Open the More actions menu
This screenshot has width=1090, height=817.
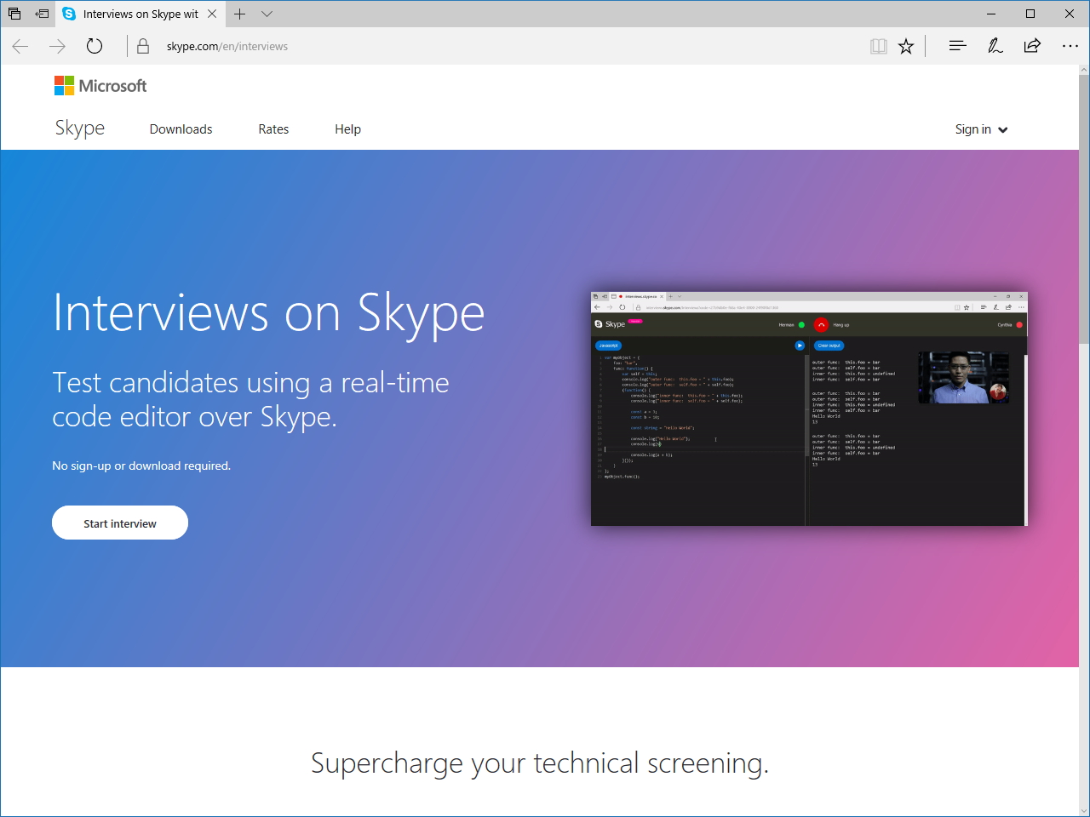(1070, 46)
